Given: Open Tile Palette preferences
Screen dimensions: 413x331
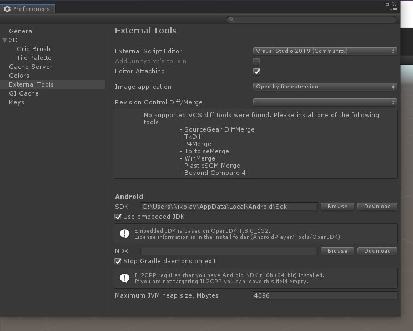Looking at the screenshot, I should tap(34, 58).
